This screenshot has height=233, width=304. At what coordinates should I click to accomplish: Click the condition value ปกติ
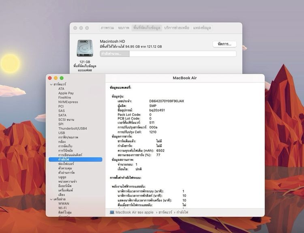point(139,169)
